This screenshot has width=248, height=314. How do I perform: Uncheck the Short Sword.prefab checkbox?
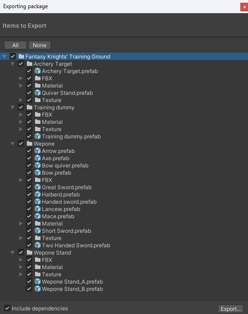[29, 231]
